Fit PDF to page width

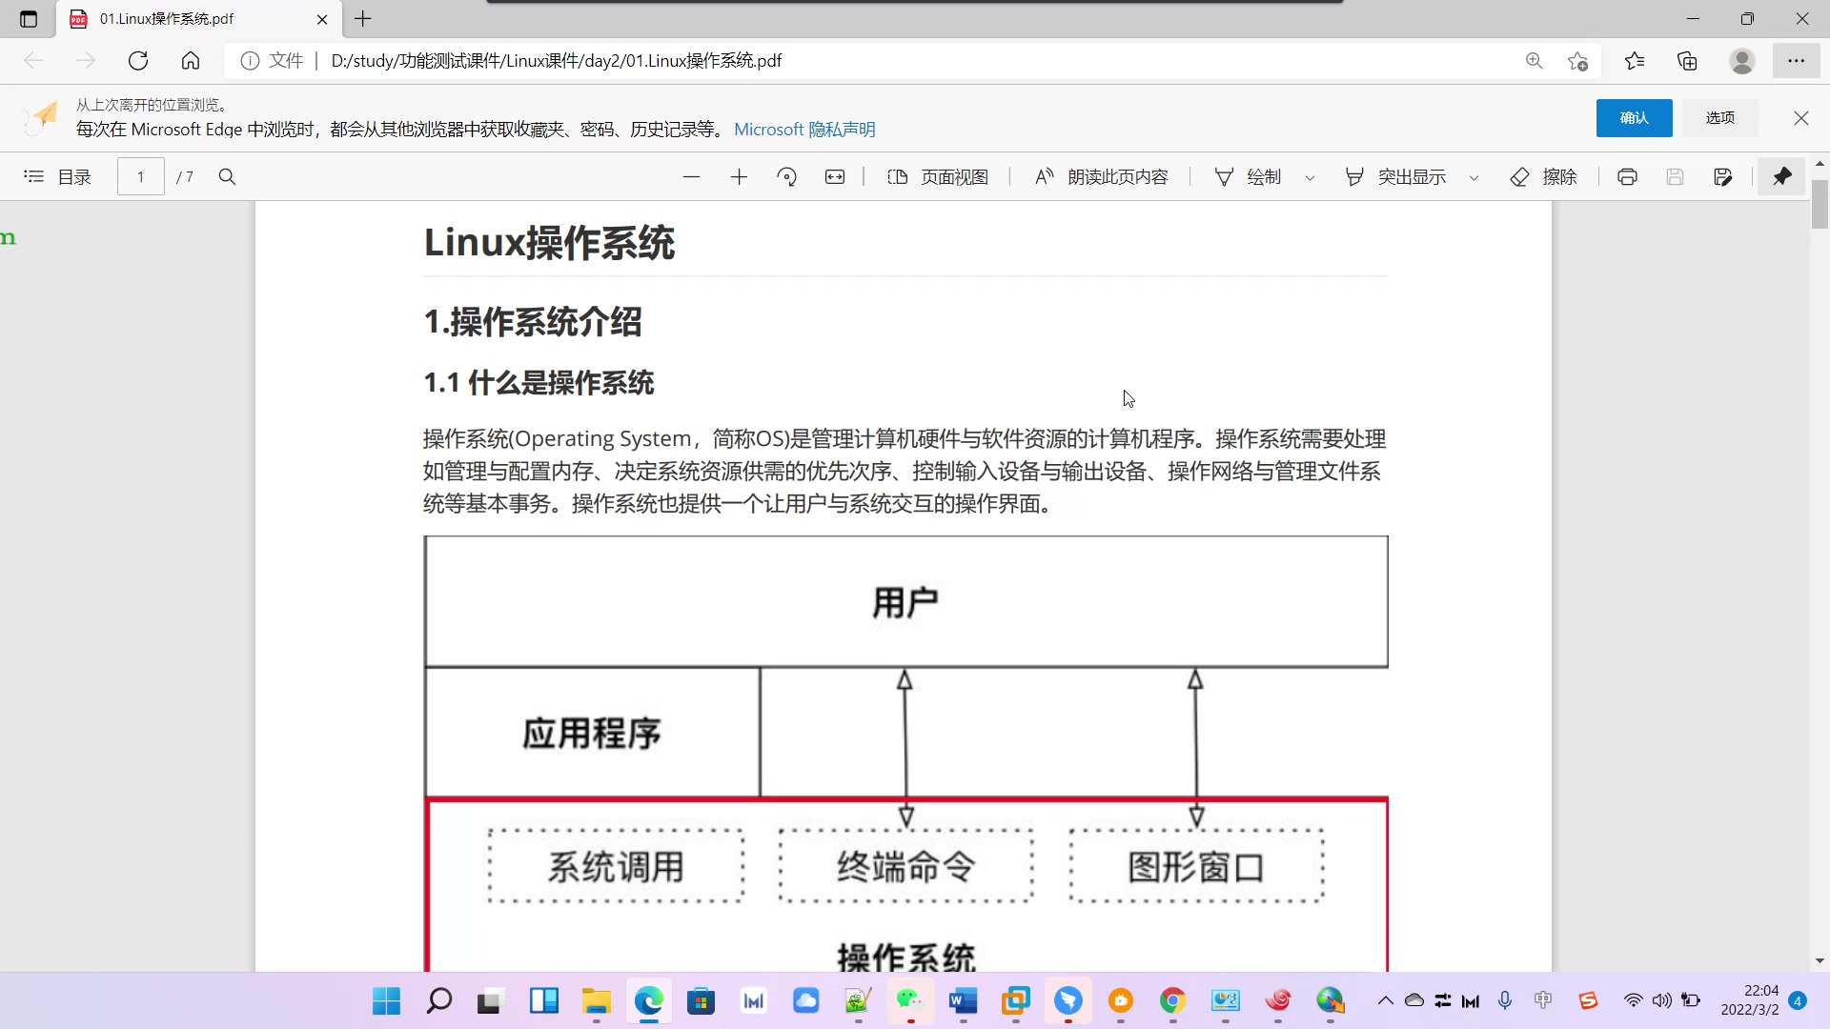[x=835, y=177]
